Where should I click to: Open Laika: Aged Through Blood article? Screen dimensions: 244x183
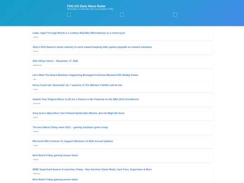79,33
